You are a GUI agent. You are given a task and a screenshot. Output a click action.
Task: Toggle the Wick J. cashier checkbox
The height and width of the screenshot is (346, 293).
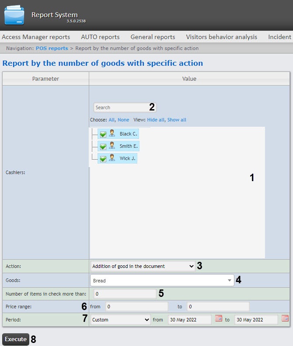click(103, 159)
